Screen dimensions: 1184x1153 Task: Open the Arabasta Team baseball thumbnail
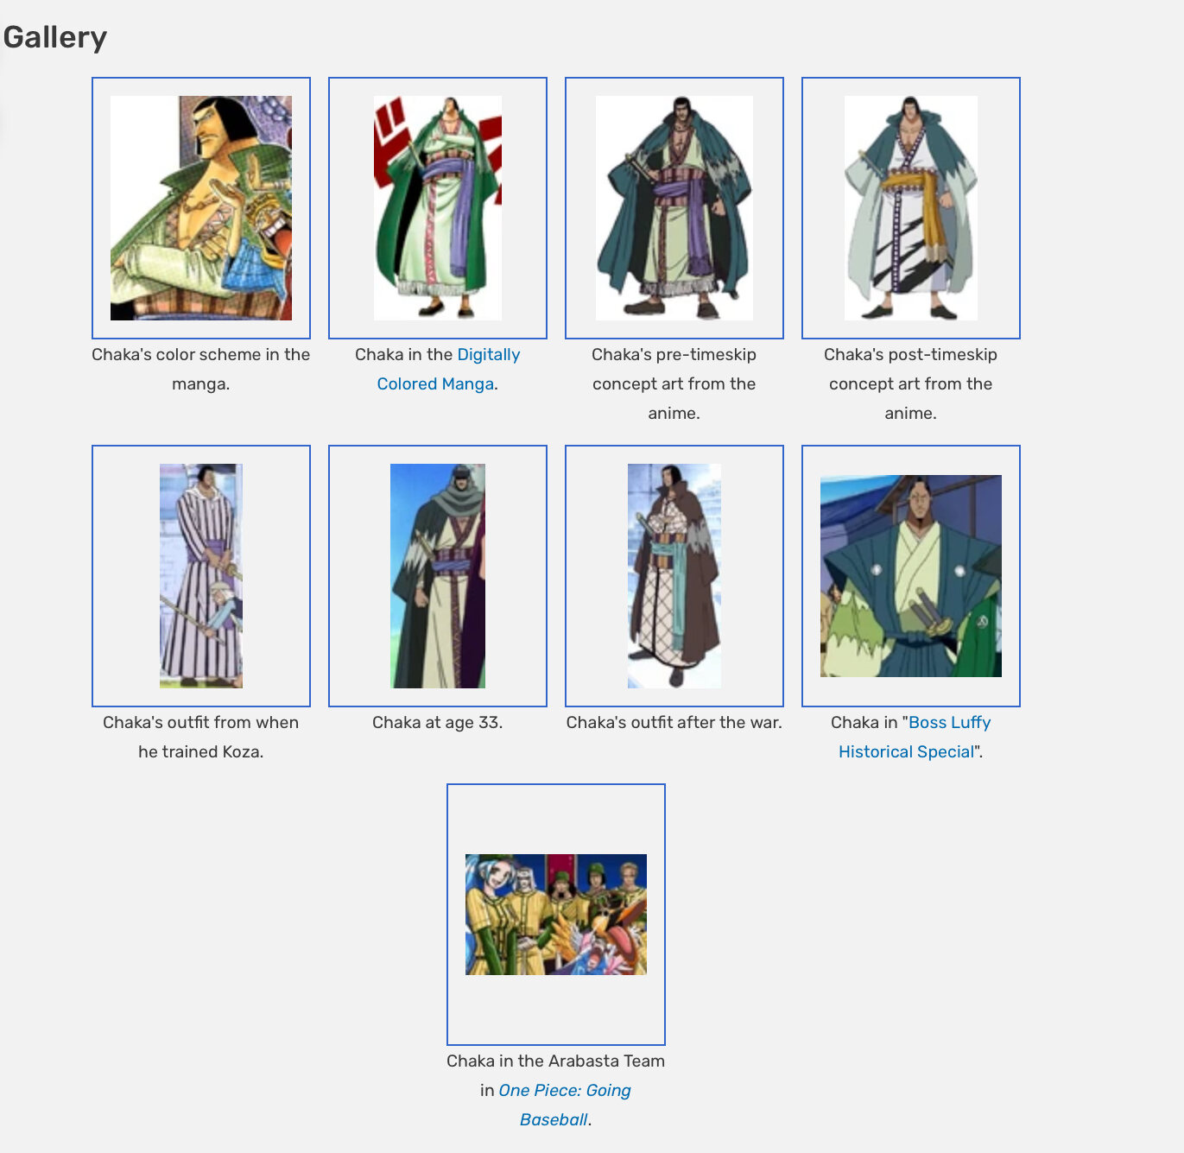click(556, 915)
